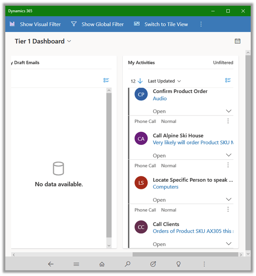Toggle multi-select view icon in My Activities
The width and height of the screenshot is (256, 276).
pyautogui.click(x=228, y=80)
